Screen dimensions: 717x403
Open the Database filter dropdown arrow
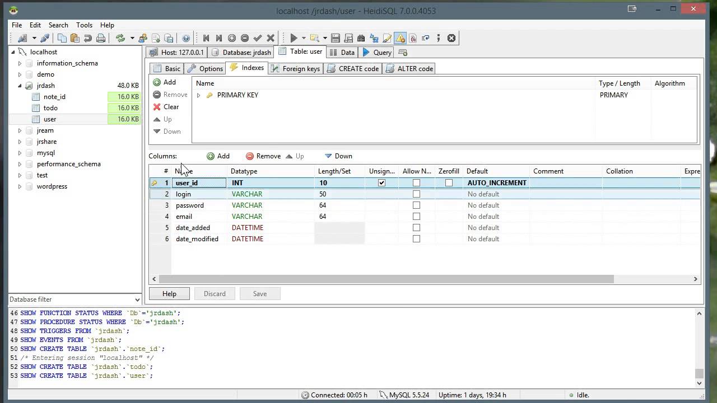138,299
